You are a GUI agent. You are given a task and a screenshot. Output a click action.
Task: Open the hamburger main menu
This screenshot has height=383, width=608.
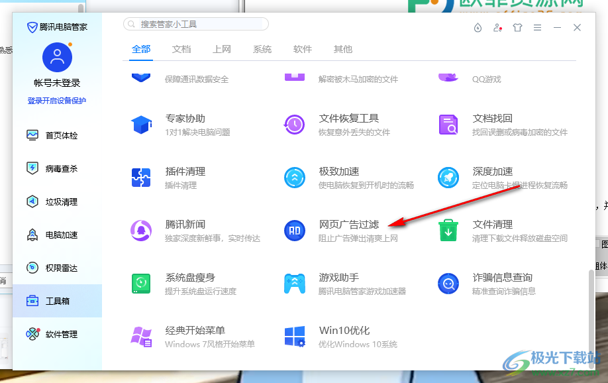(x=537, y=28)
